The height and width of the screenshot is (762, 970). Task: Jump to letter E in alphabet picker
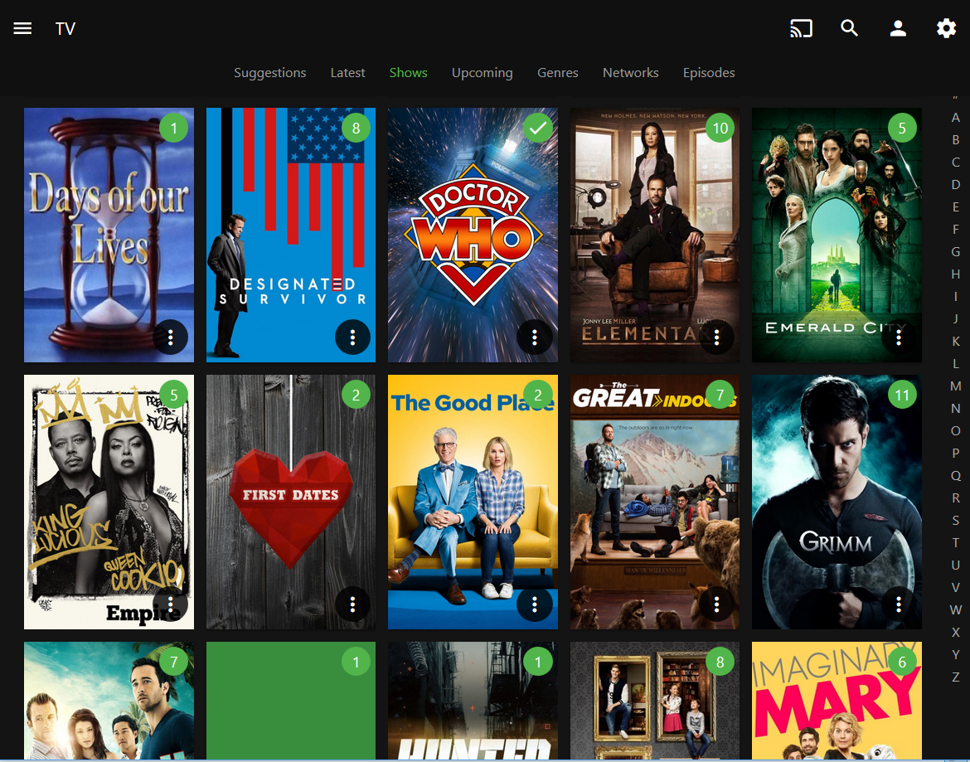pos(956,206)
